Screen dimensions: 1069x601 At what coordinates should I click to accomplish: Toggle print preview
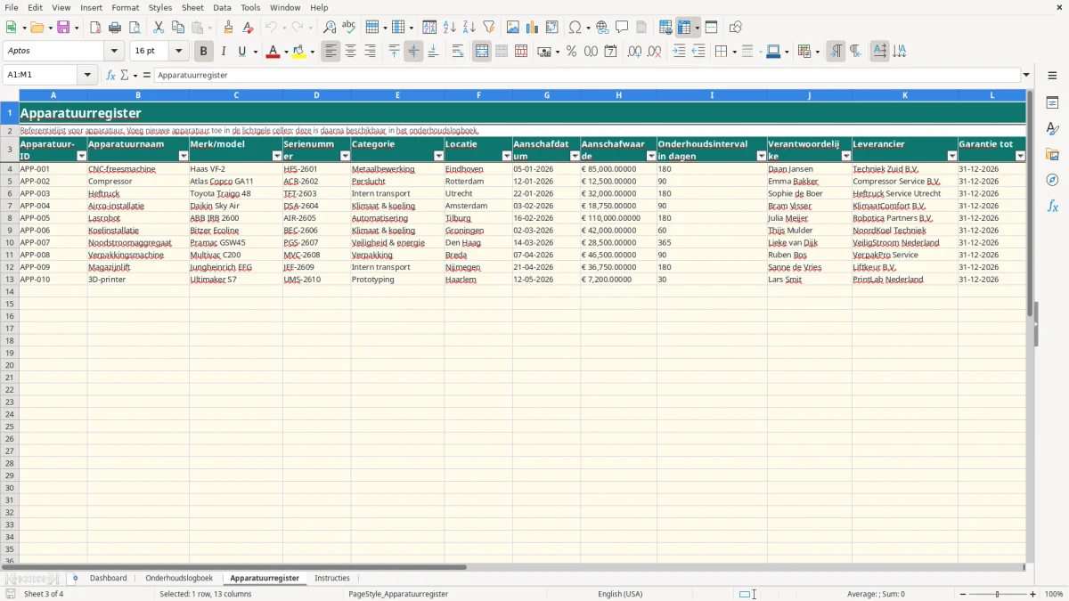coord(134,28)
